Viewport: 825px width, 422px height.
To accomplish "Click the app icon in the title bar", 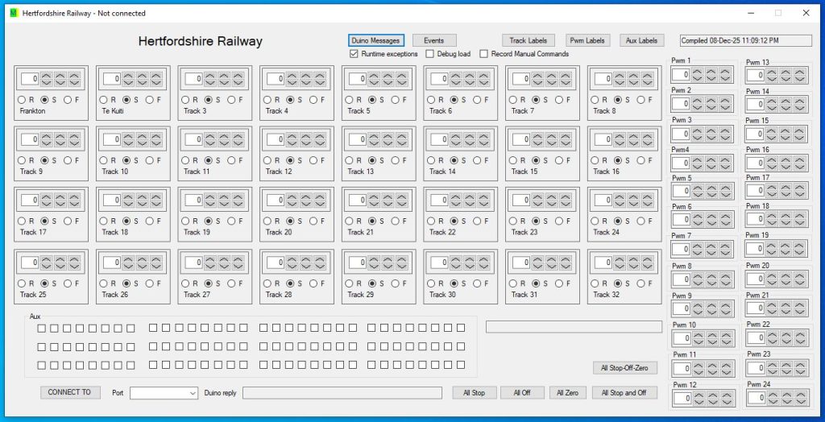I will tap(12, 13).
